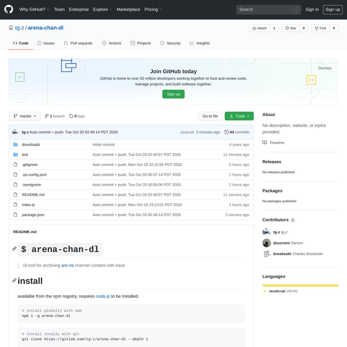Viewport: 347px width, 347px height.
Task: Click dzucconi contributor avatar
Action: (266, 243)
